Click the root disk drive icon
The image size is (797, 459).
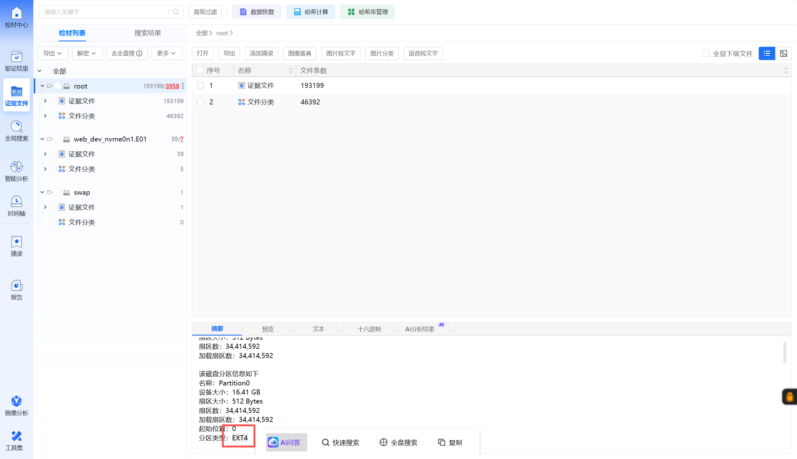pyautogui.click(x=66, y=86)
